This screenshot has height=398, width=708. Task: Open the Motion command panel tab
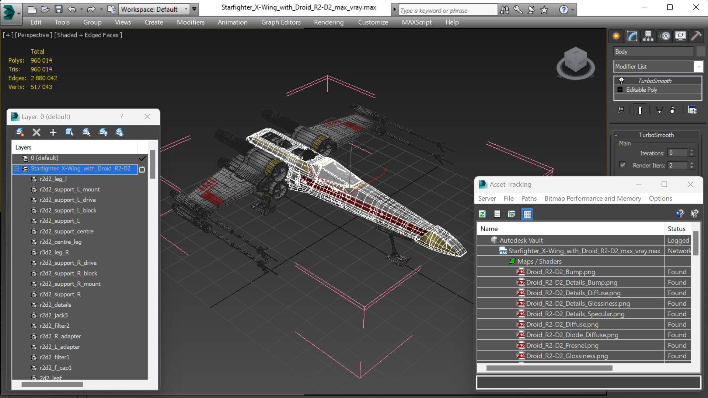click(665, 36)
